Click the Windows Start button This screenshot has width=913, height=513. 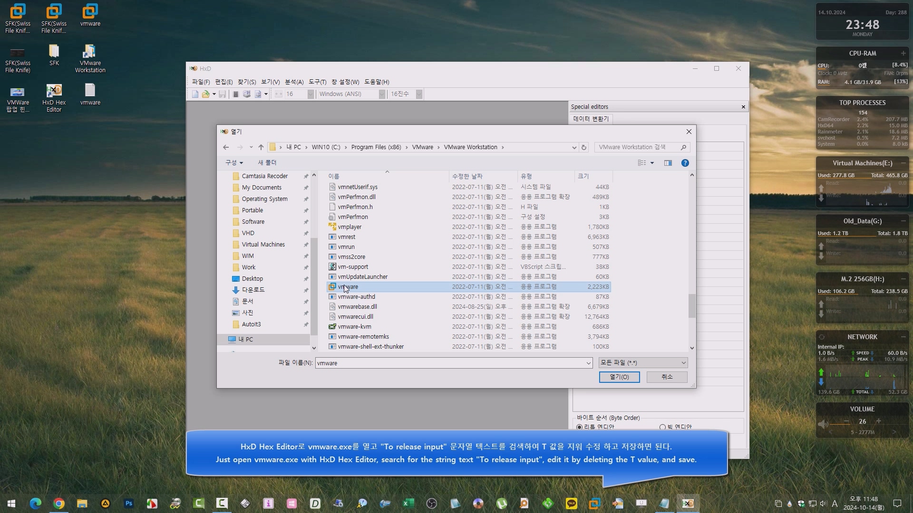pos(11,503)
